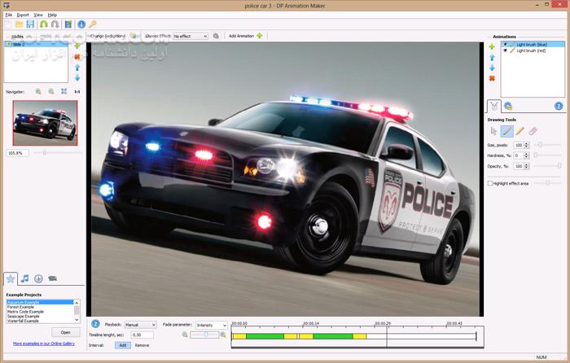Move animation down in Animations panel
Viewport: 570px width, 363px height.
pos(492,68)
